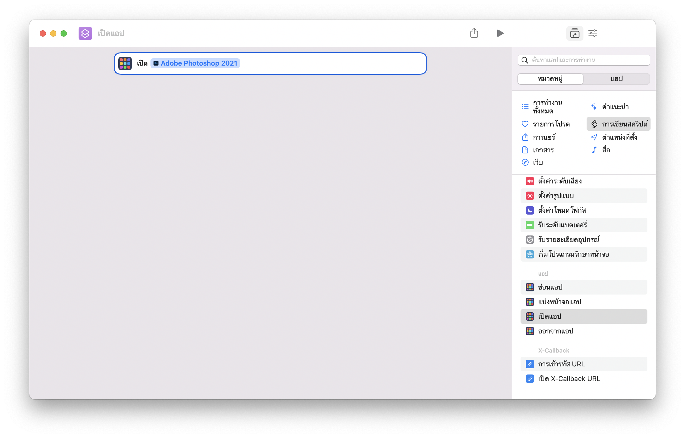Click the Share shortcut icon
This screenshot has height=438, width=685.
point(474,33)
